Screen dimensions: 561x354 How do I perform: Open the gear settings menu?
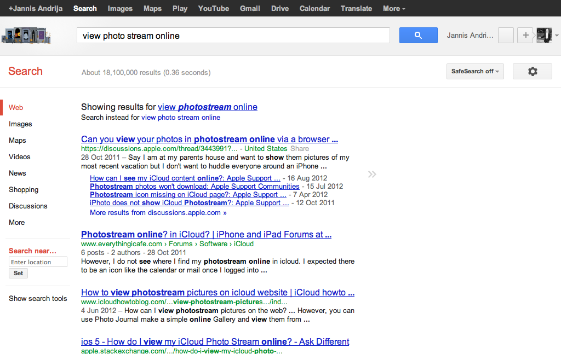[533, 72]
